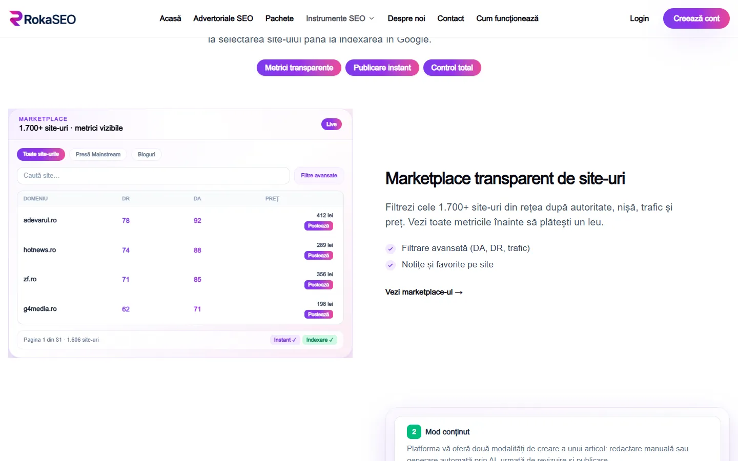
Task: Click the adevarul.ro domain
Action: pos(40,220)
